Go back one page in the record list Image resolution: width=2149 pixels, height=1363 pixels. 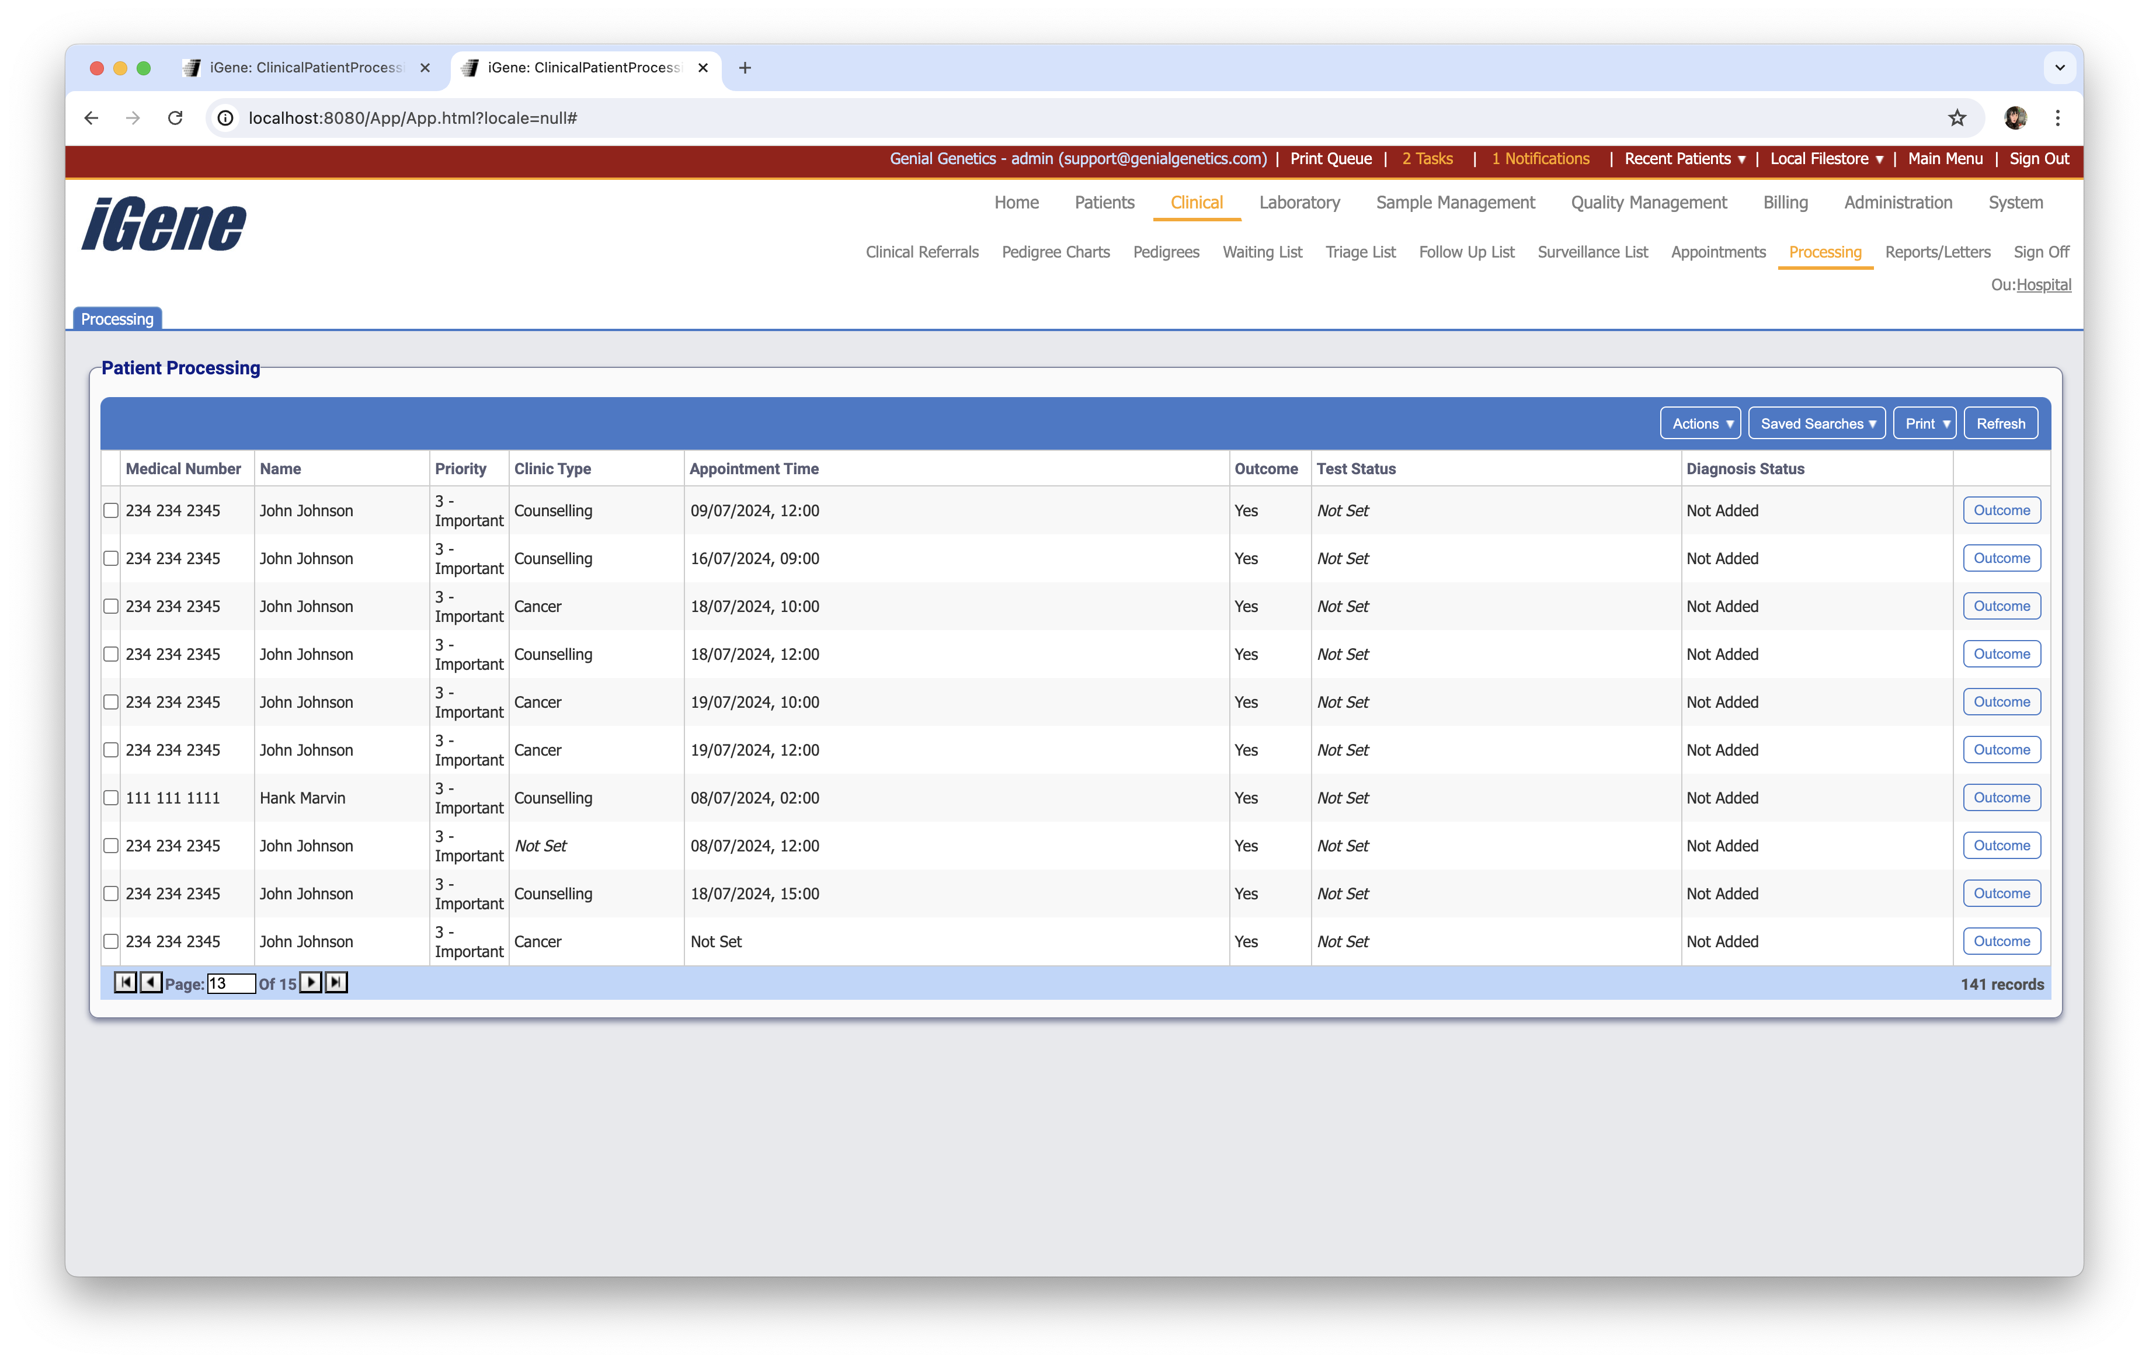150,983
